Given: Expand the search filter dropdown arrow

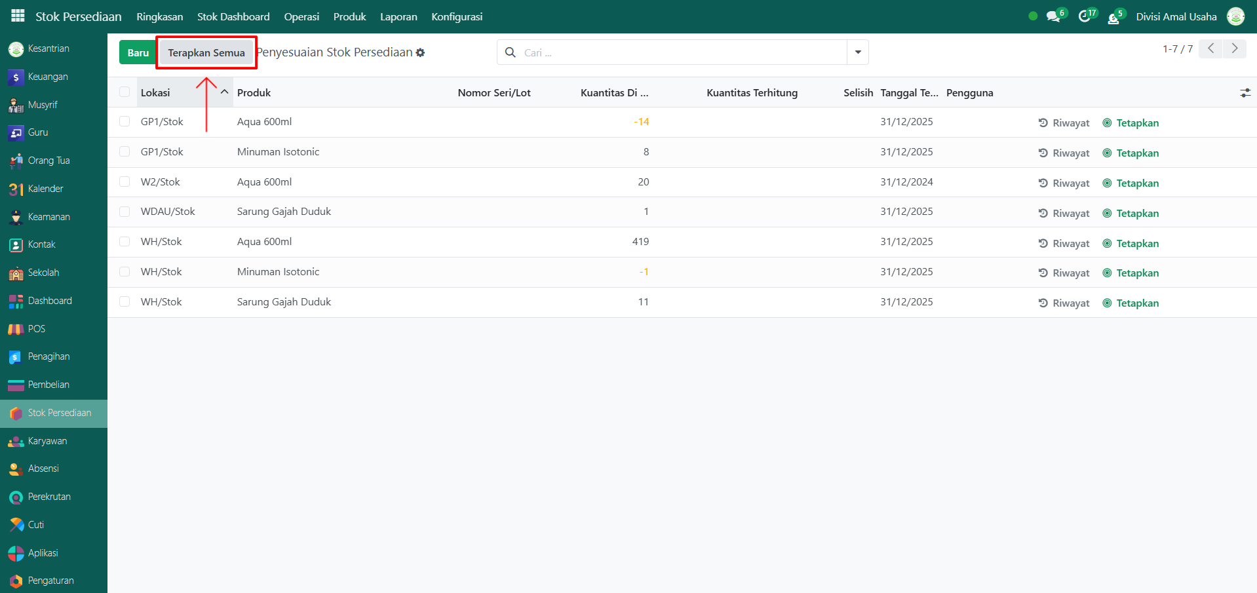Looking at the screenshot, I should pyautogui.click(x=858, y=52).
